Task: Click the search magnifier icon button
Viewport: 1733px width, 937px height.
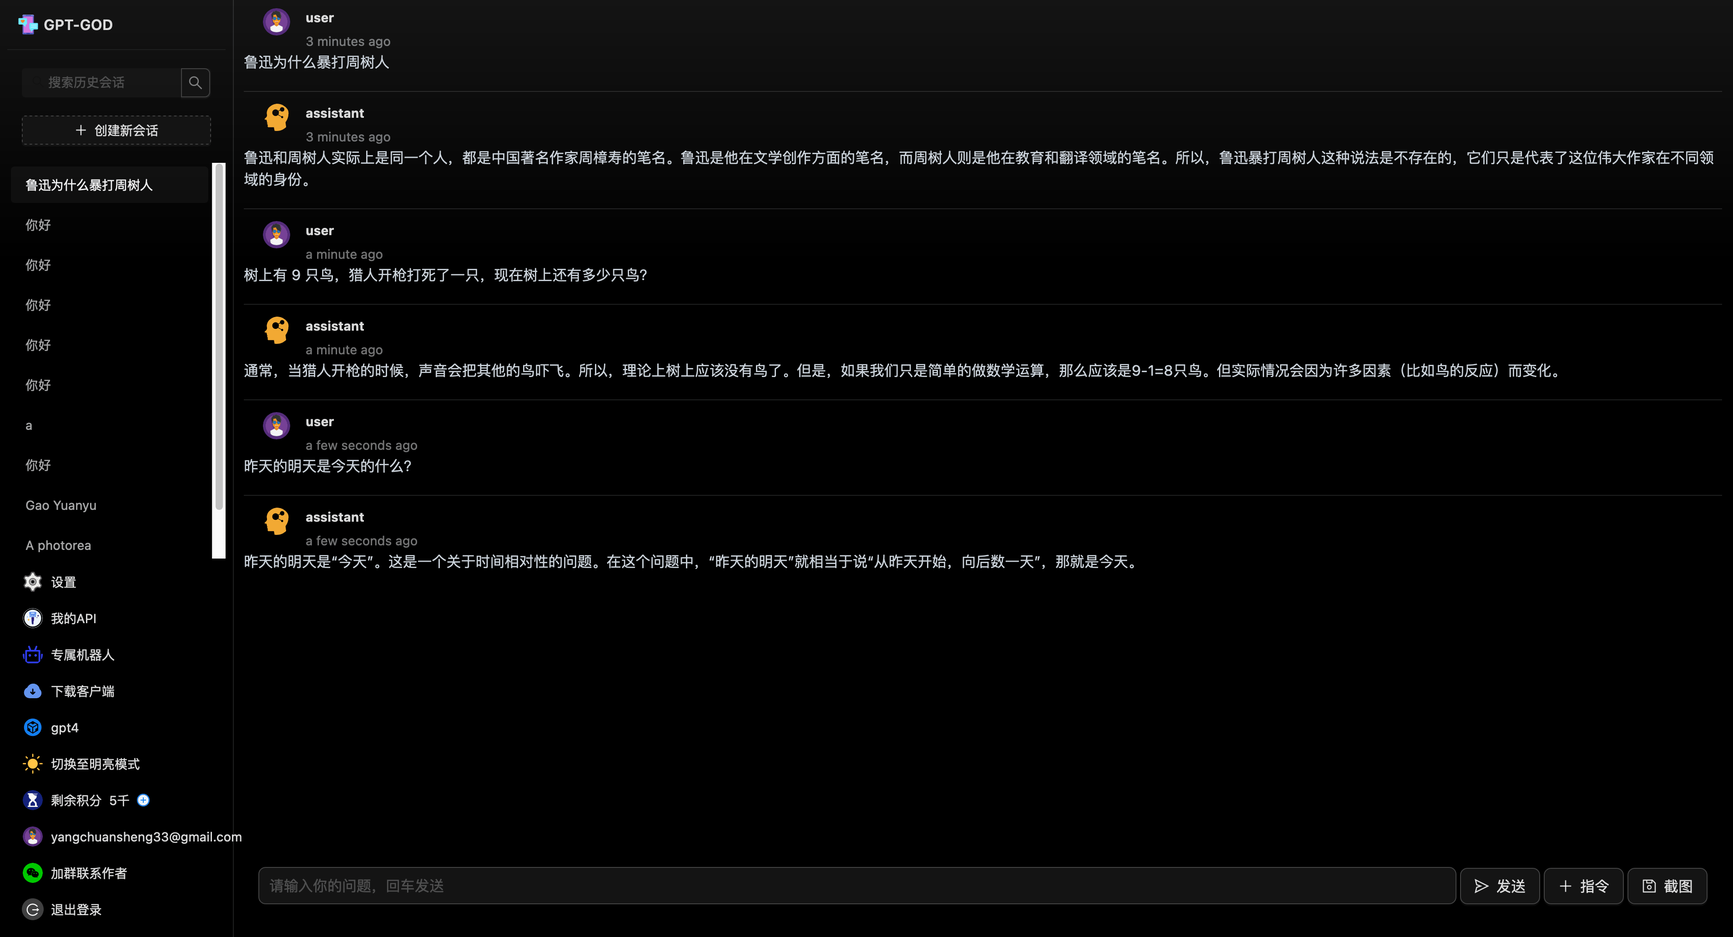Action: pyautogui.click(x=195, y=83)
